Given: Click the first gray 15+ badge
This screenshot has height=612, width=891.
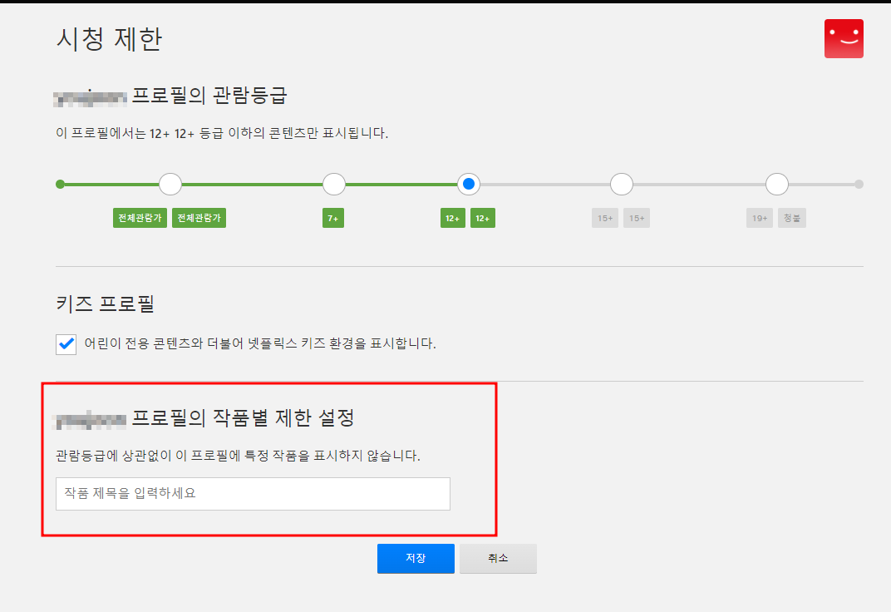Looking at the screenshot, I should click(x=605, y=217).
